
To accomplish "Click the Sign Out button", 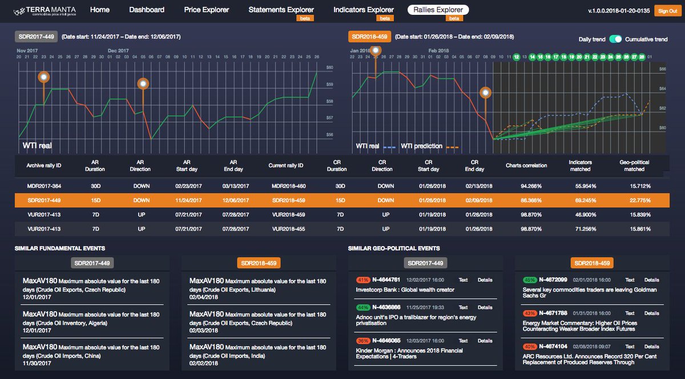I will (667, 10).
